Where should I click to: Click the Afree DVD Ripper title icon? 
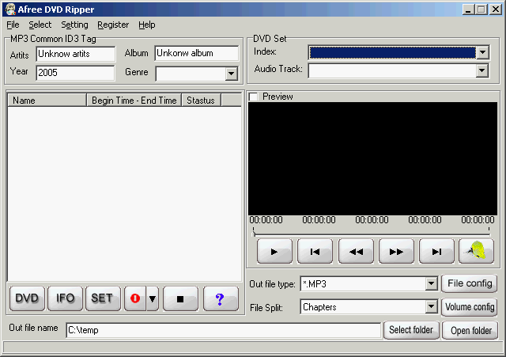[10, 9]
